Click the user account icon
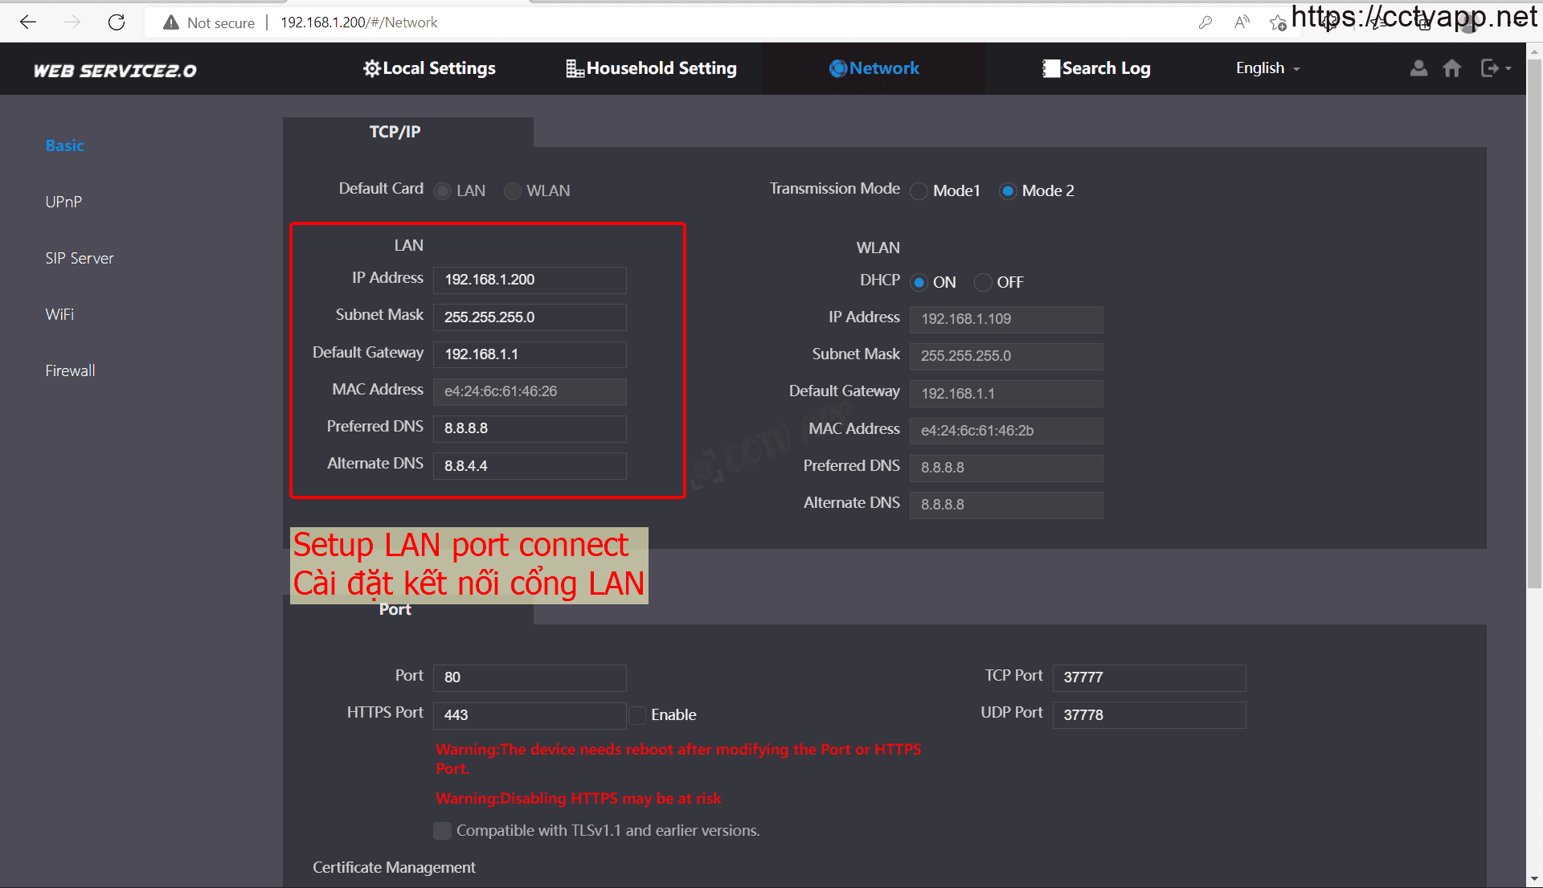 pos(1418,68)
